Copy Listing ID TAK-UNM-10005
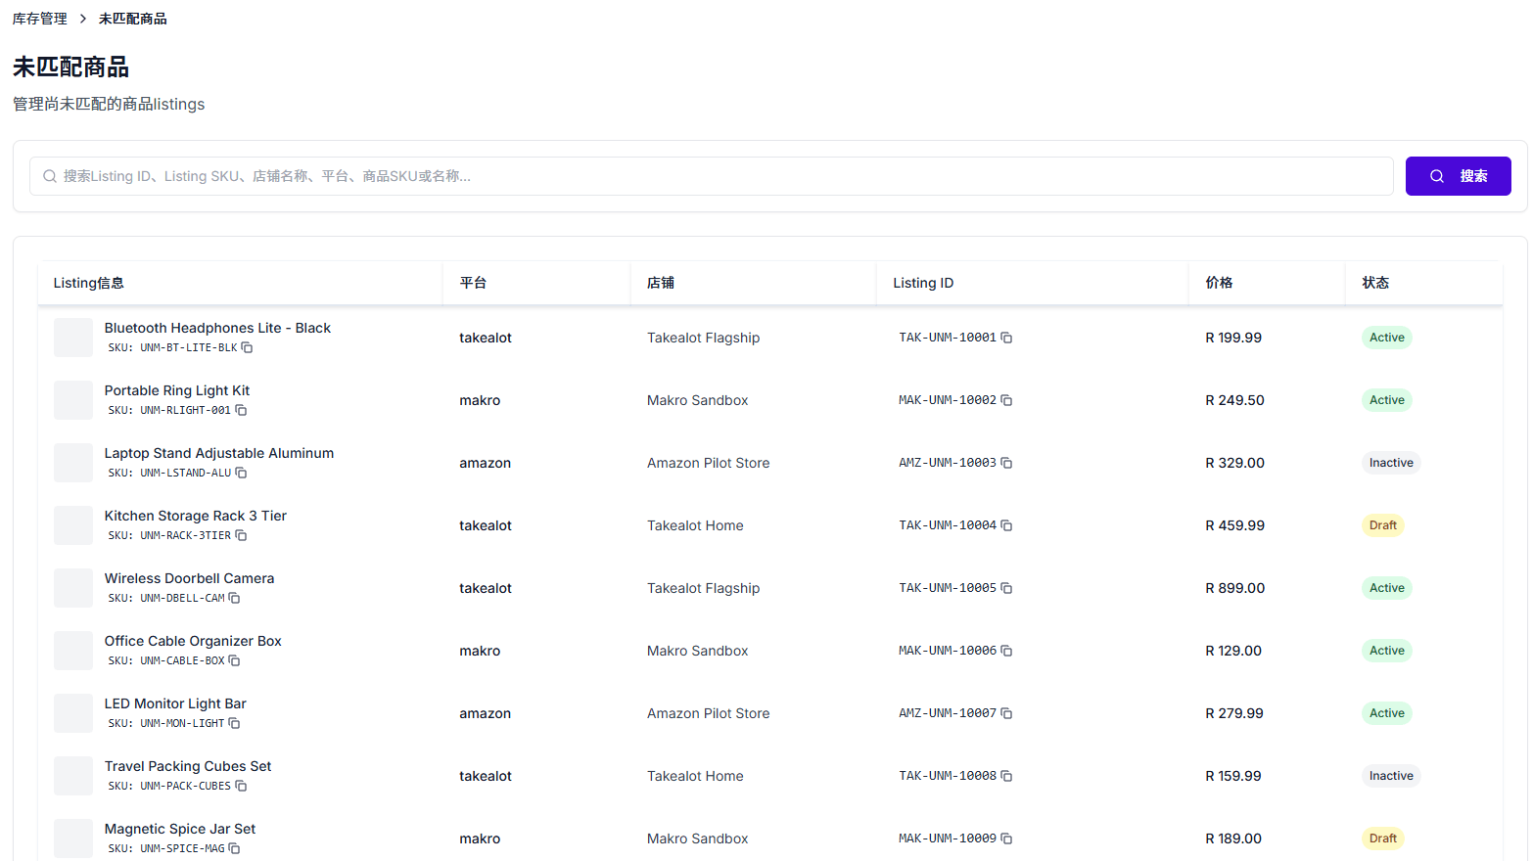 [1006, 588]
